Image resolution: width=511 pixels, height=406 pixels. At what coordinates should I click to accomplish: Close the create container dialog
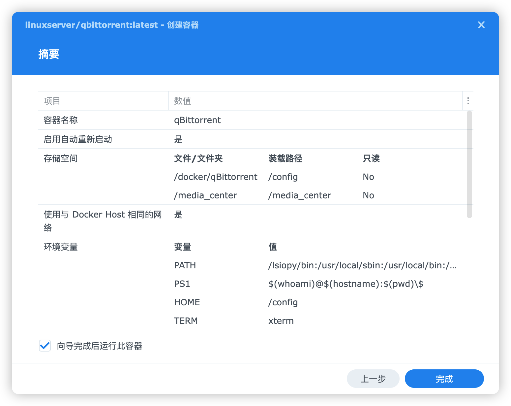click(481, 25)
